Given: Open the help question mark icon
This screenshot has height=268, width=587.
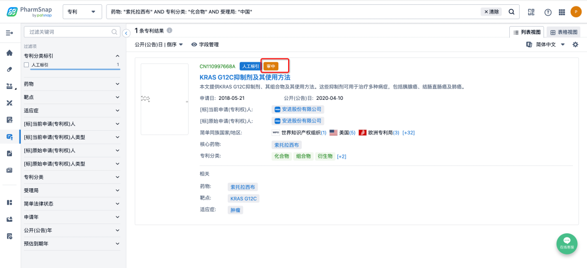Looking at the screenshot, I should tap(548, 12).
